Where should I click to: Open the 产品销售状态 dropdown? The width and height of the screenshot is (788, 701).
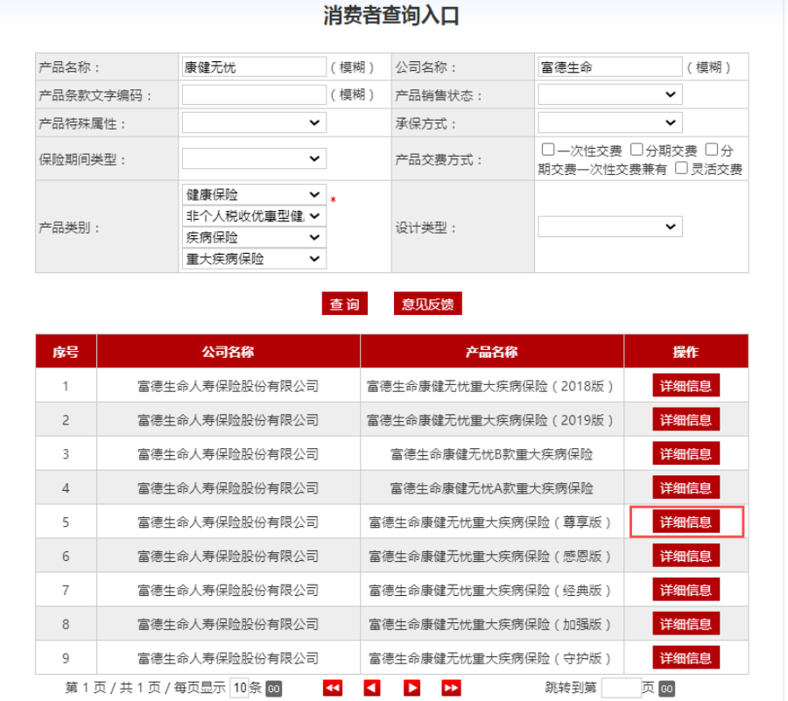[610, 95]
